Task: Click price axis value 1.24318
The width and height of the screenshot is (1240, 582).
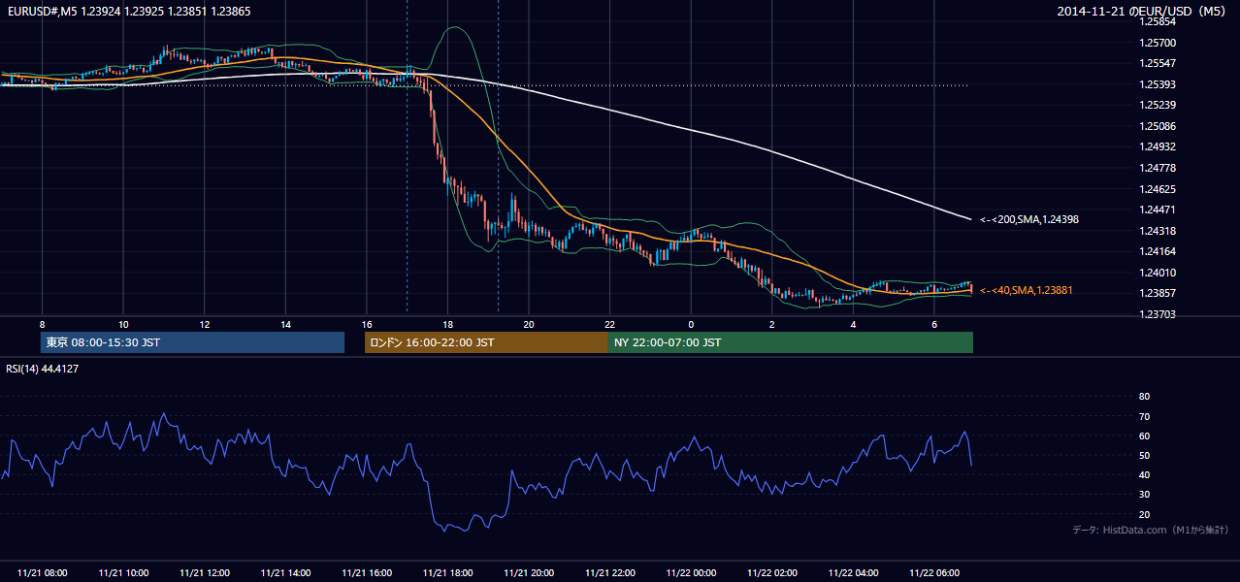Action: pos(1158,231)
